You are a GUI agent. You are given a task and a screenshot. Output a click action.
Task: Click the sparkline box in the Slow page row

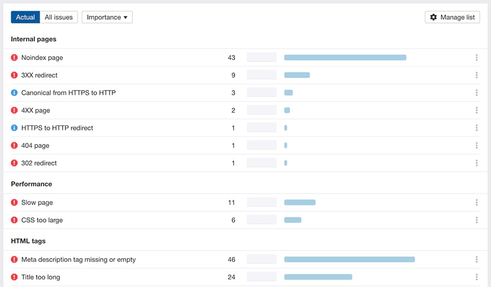[262, 202]
